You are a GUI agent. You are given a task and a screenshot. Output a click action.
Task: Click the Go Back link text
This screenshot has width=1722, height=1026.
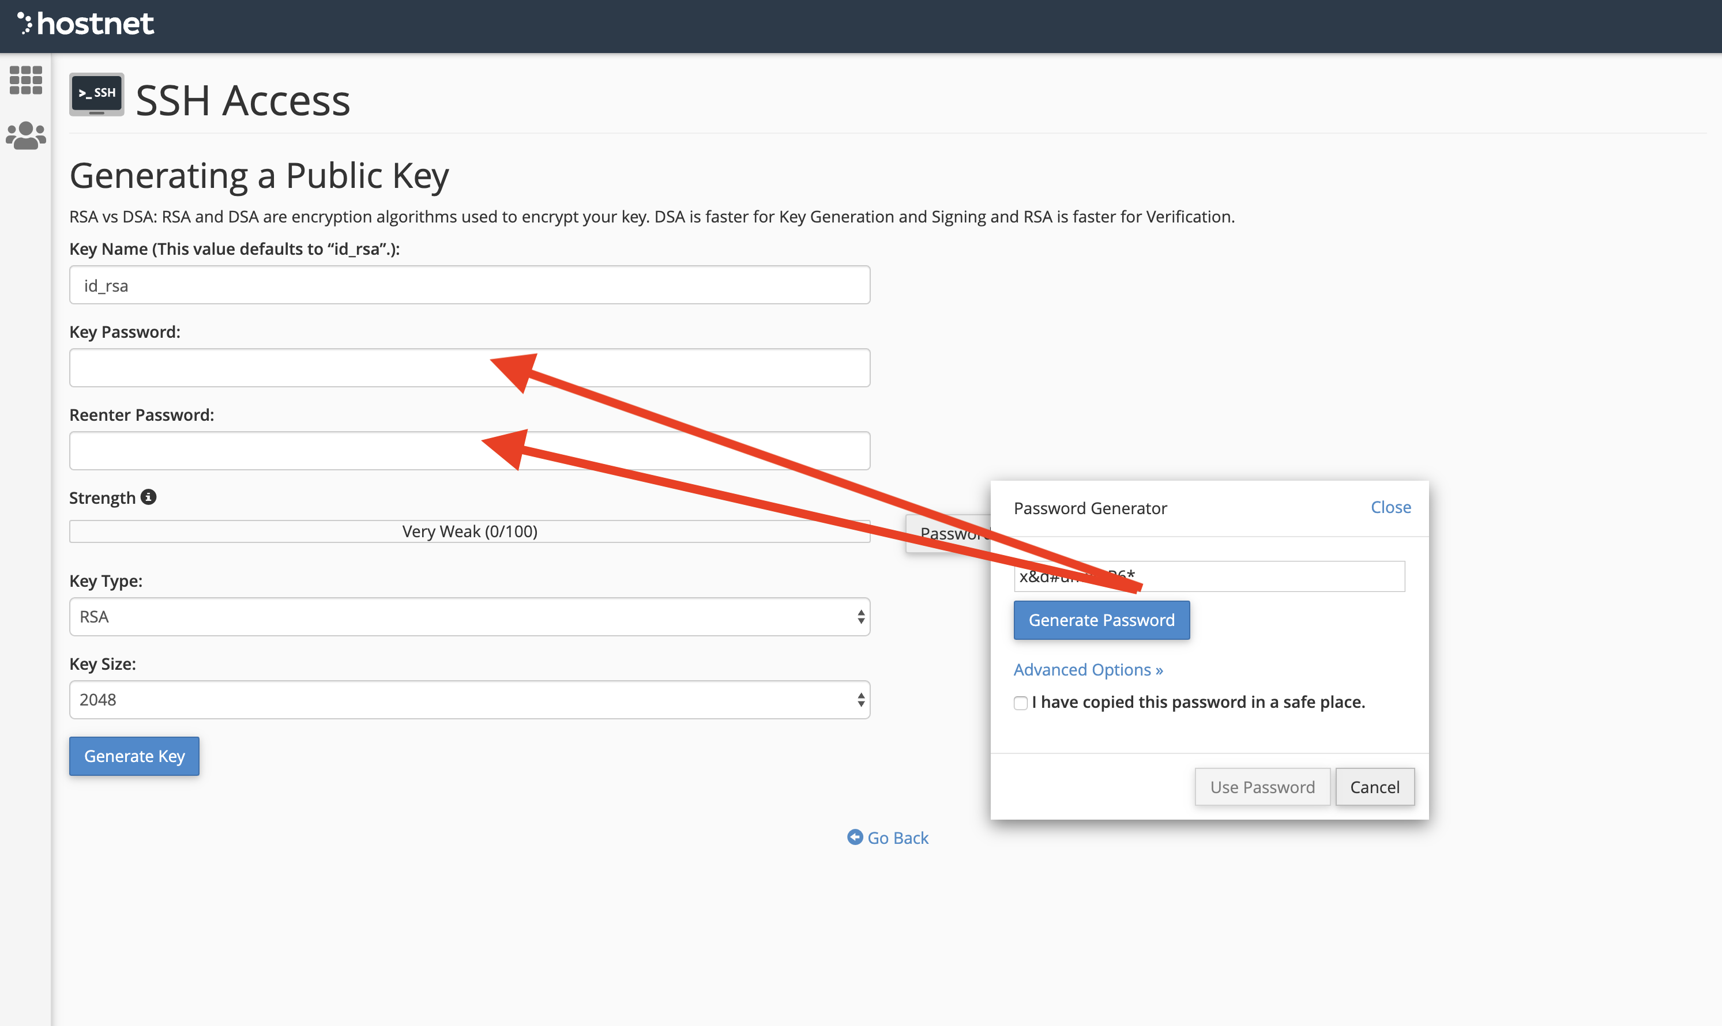(x=898, y=838)
